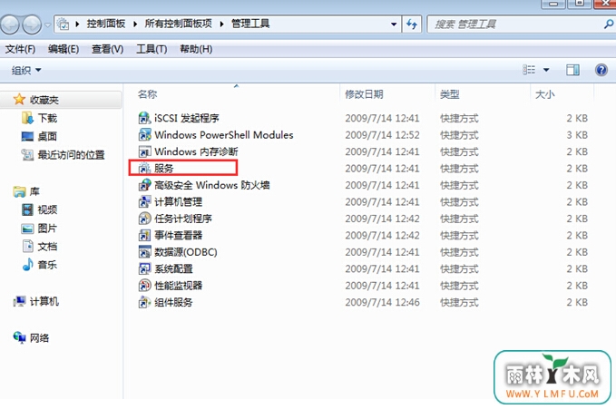Open the iSCSI 发起程序 shortcut icon
The height and width of the screenshot is (409, 616).
pos(144,118)
